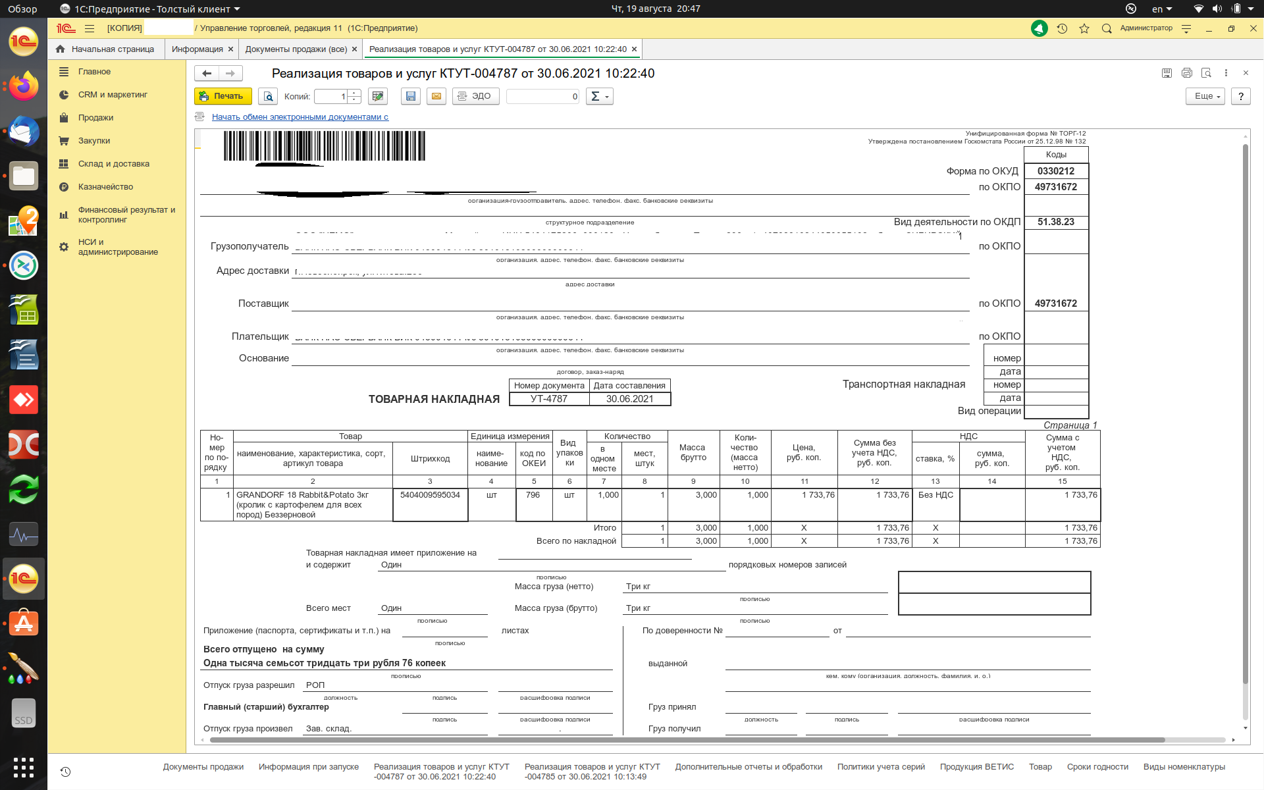Open Политики учета серий in the bottom bar
Viewport: 1264px width, 790px height.
(x=881, y=767)
